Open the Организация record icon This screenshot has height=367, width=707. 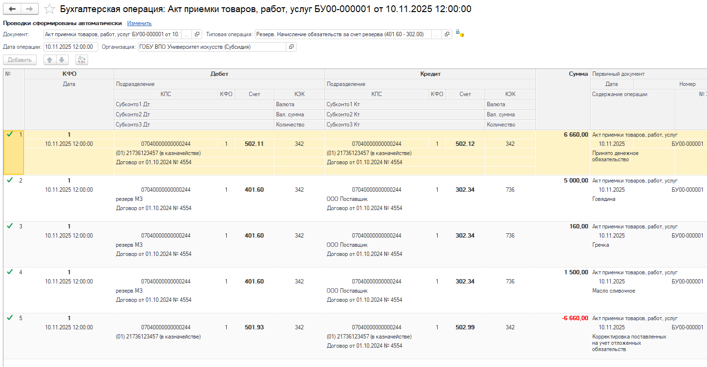[291, 47]
